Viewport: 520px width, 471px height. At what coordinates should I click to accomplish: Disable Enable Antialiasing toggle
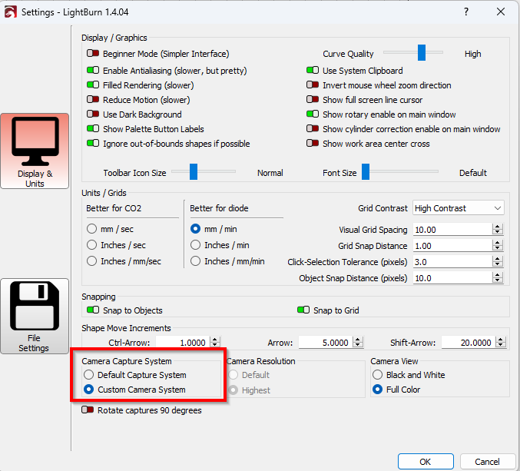click(93, 71)
